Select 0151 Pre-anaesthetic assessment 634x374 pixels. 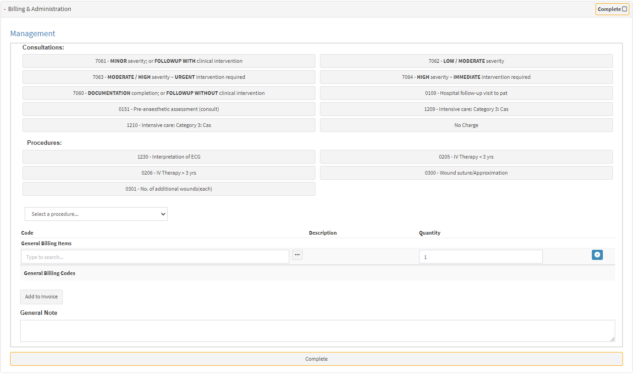tap(169, 109)
